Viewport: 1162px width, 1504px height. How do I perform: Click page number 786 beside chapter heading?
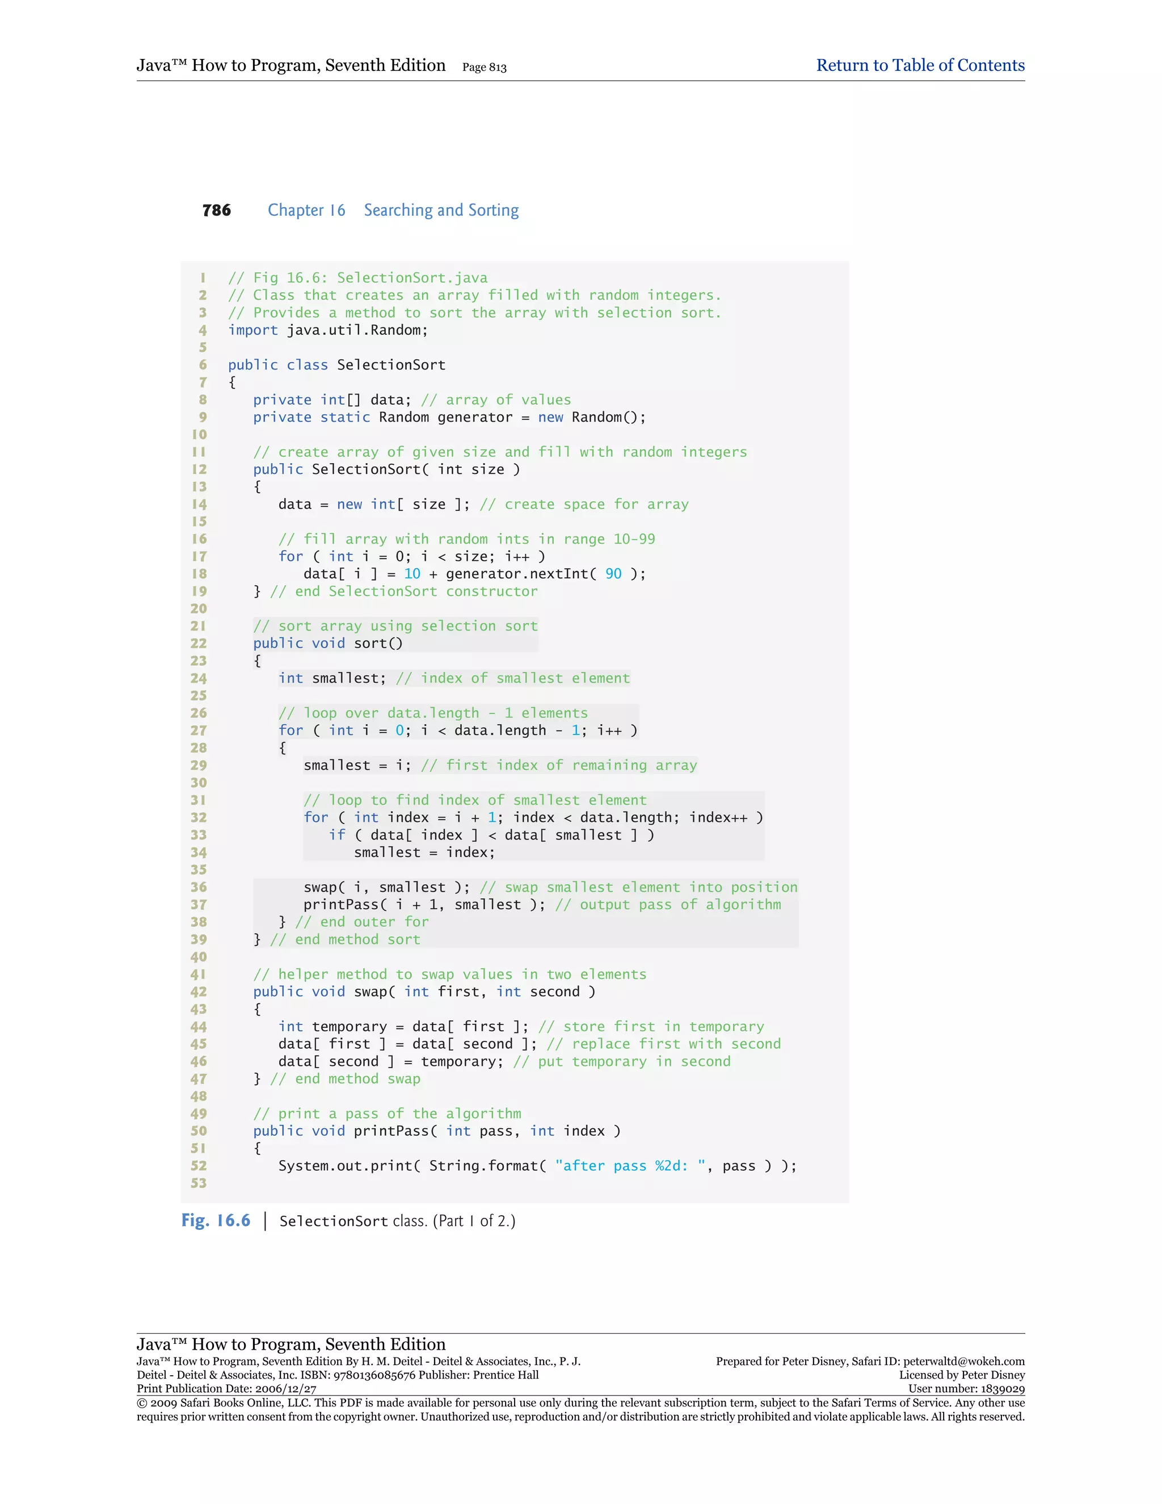[216, 210]
